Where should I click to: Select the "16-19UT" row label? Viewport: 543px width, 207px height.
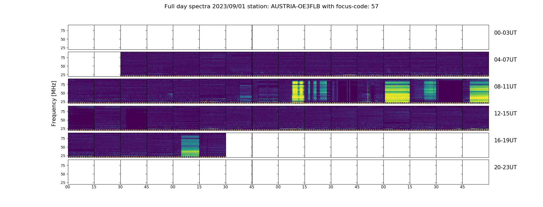505,141
